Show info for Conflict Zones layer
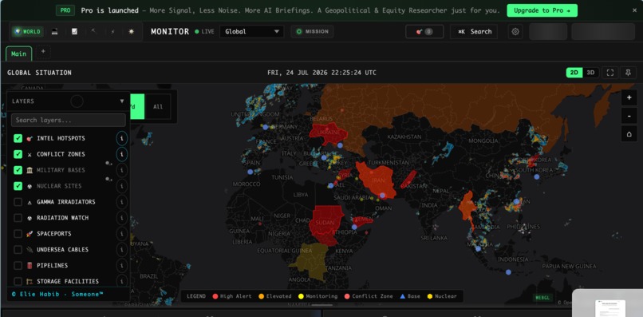643x317 pixels. pyautogui.click(x=121, y=154)
